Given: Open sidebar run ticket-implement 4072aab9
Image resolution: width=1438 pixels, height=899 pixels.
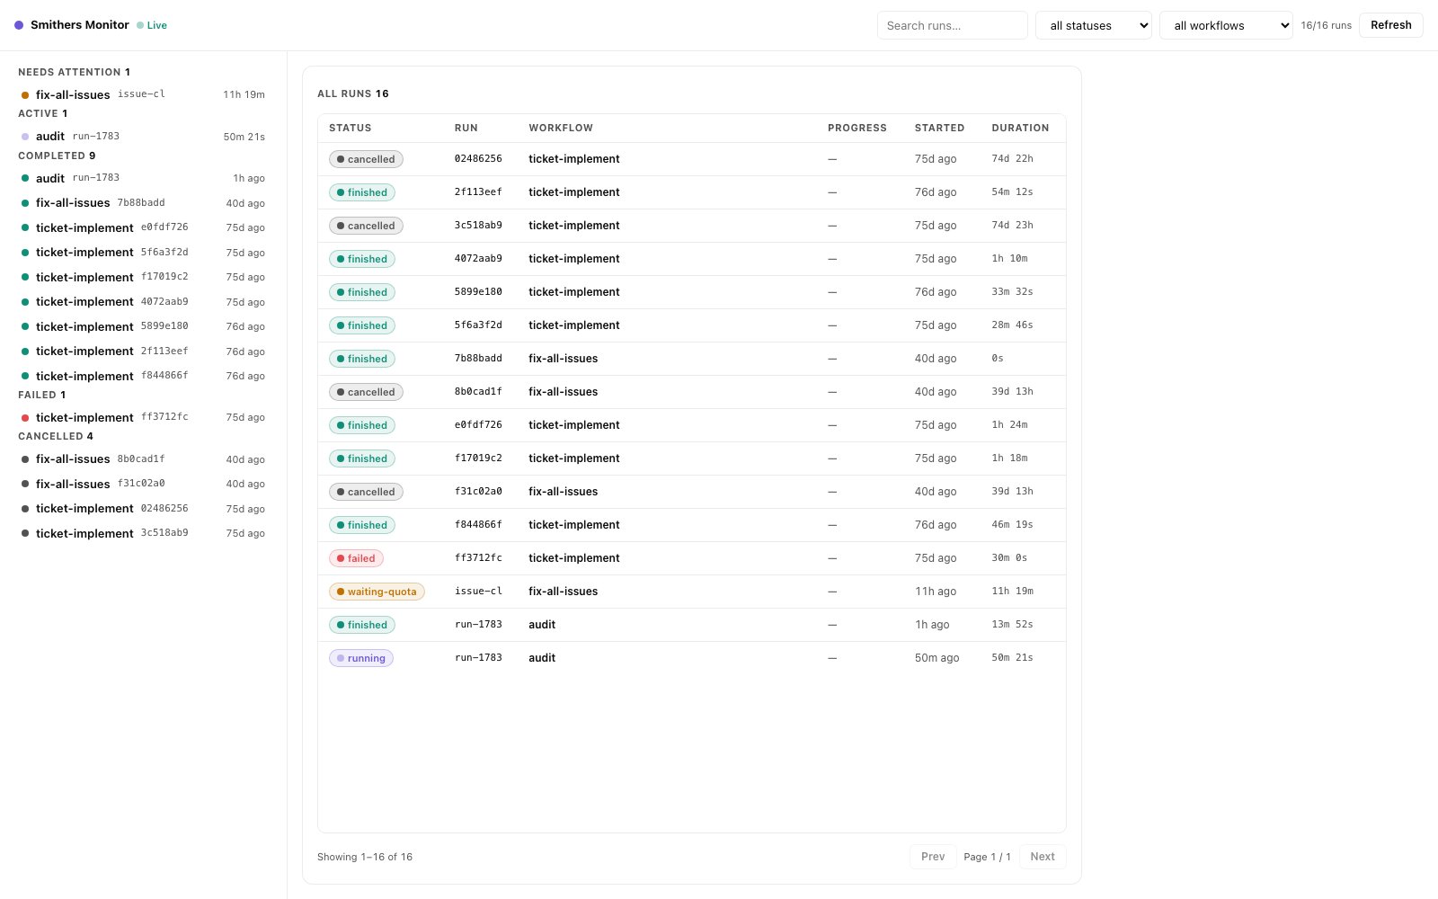Looking at the screenshot, I should coord(143,302).
